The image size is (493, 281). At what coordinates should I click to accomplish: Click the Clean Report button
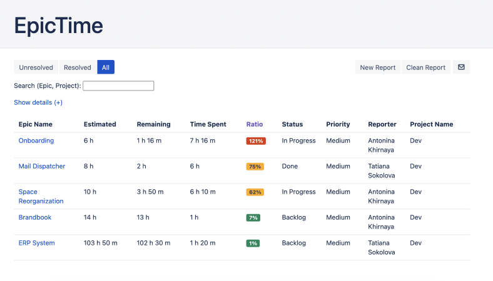425,67
